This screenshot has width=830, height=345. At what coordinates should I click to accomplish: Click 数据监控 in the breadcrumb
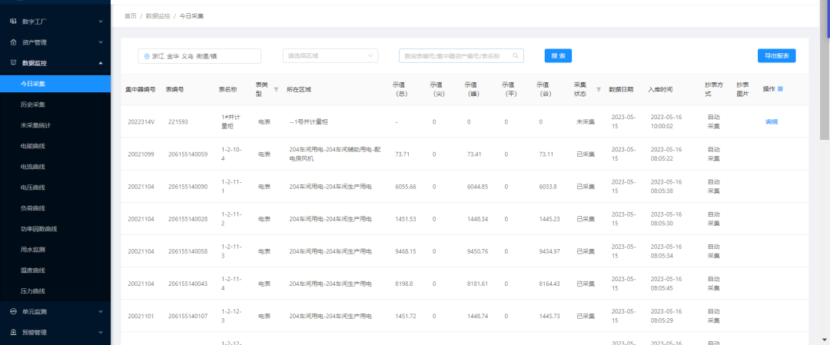click(158, 16)
